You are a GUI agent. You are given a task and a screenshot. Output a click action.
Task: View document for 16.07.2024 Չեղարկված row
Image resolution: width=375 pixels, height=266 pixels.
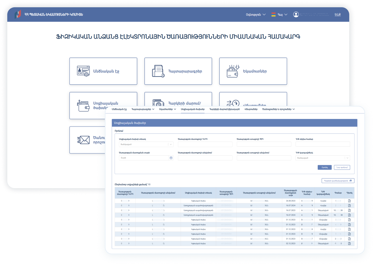(x=349, y=215)
